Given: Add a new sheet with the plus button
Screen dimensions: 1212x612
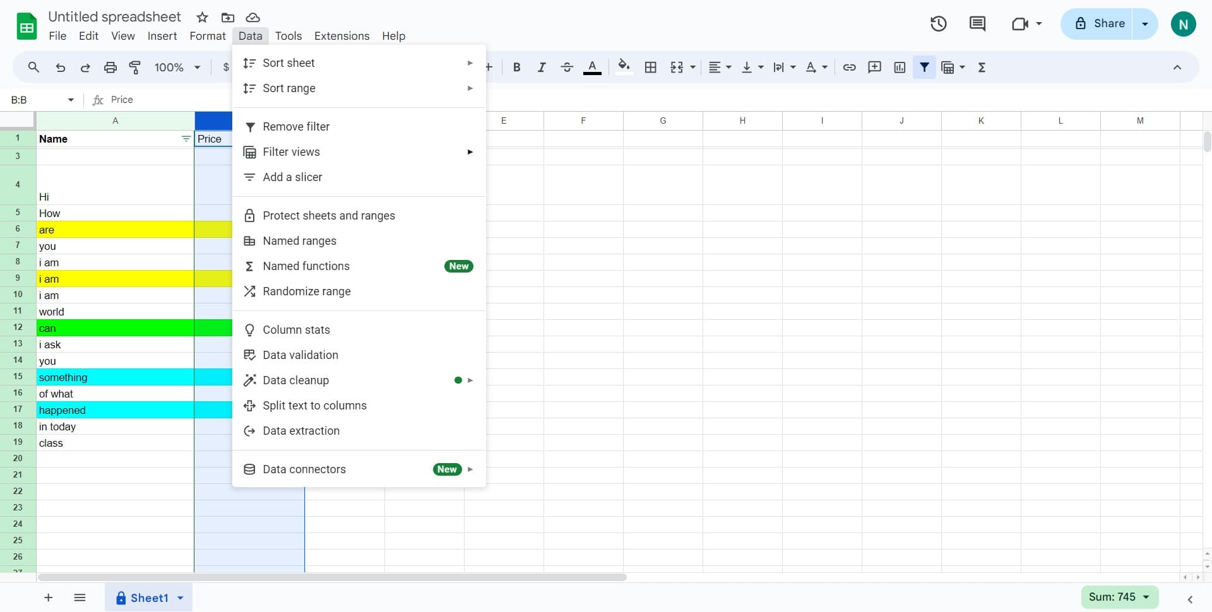Looking at the screenshot, I should [48, 597].
